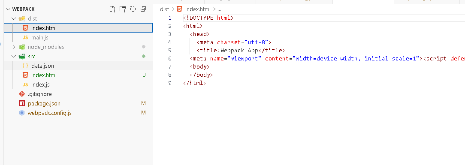Click the closing html tag on line 9

click(x=195, y=83)
